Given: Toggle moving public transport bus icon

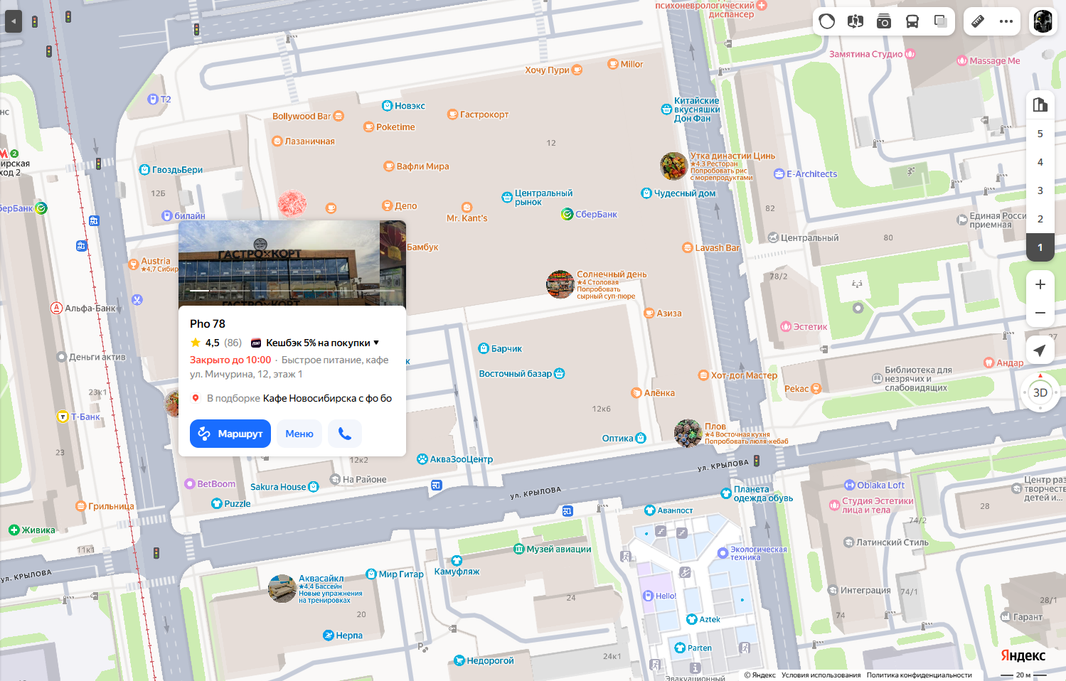Looking at the screenshot, I should pos(912,21).
